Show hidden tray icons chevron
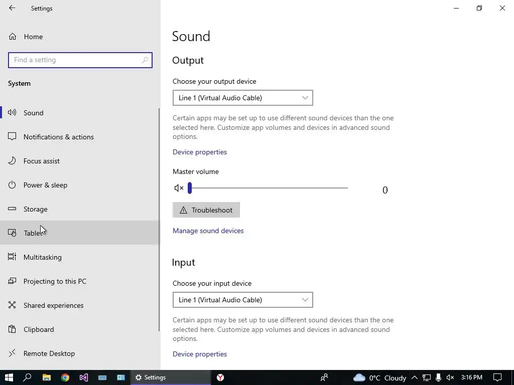 click(x=414, y=377)
